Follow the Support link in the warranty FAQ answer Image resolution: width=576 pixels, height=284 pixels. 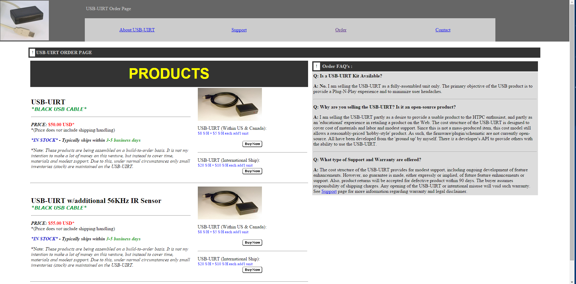329,191
